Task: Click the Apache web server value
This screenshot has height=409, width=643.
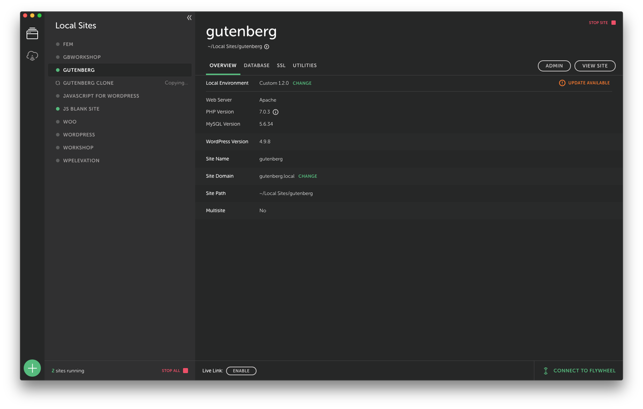Action: (268, 100)
